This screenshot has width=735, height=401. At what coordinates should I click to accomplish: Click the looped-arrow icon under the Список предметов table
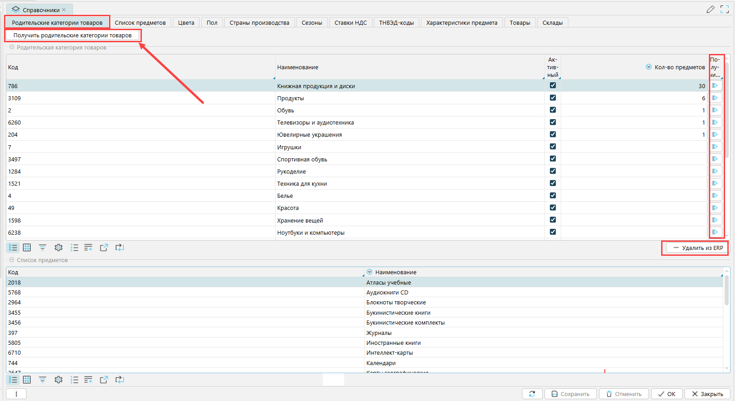point(120,380)
